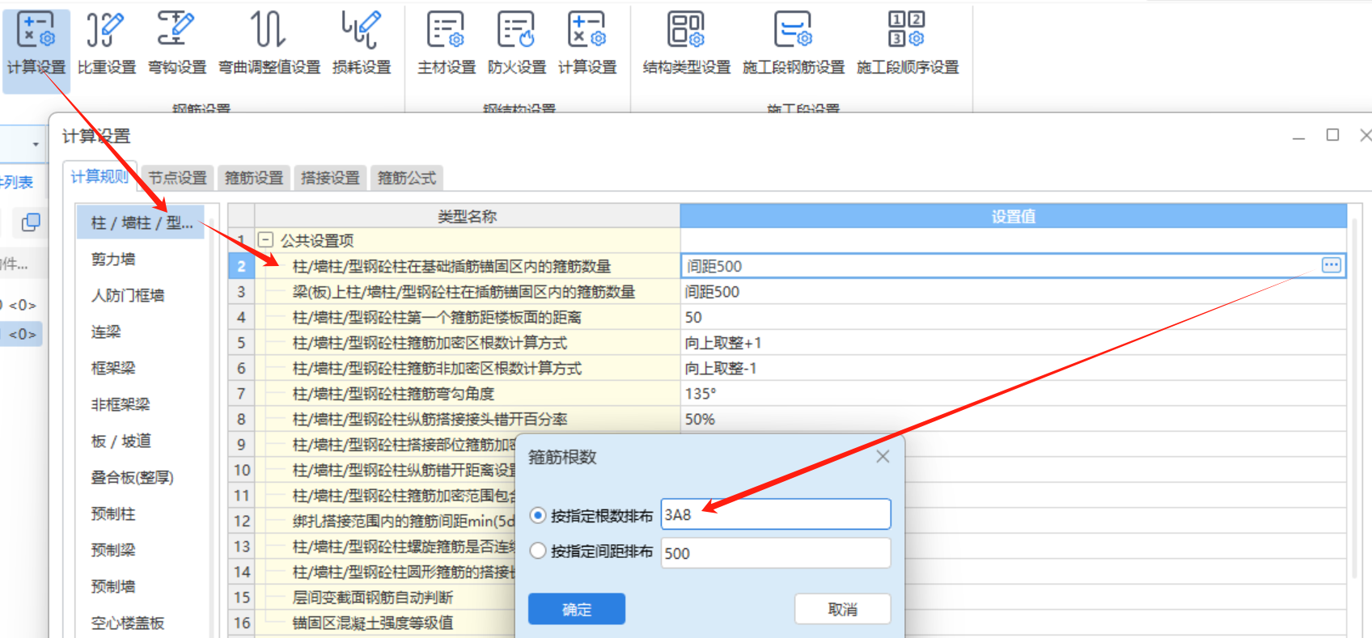Select 柱 / 墙柱 / 型... category
This screenshot has width=1372, height=638.
(141, 222)
